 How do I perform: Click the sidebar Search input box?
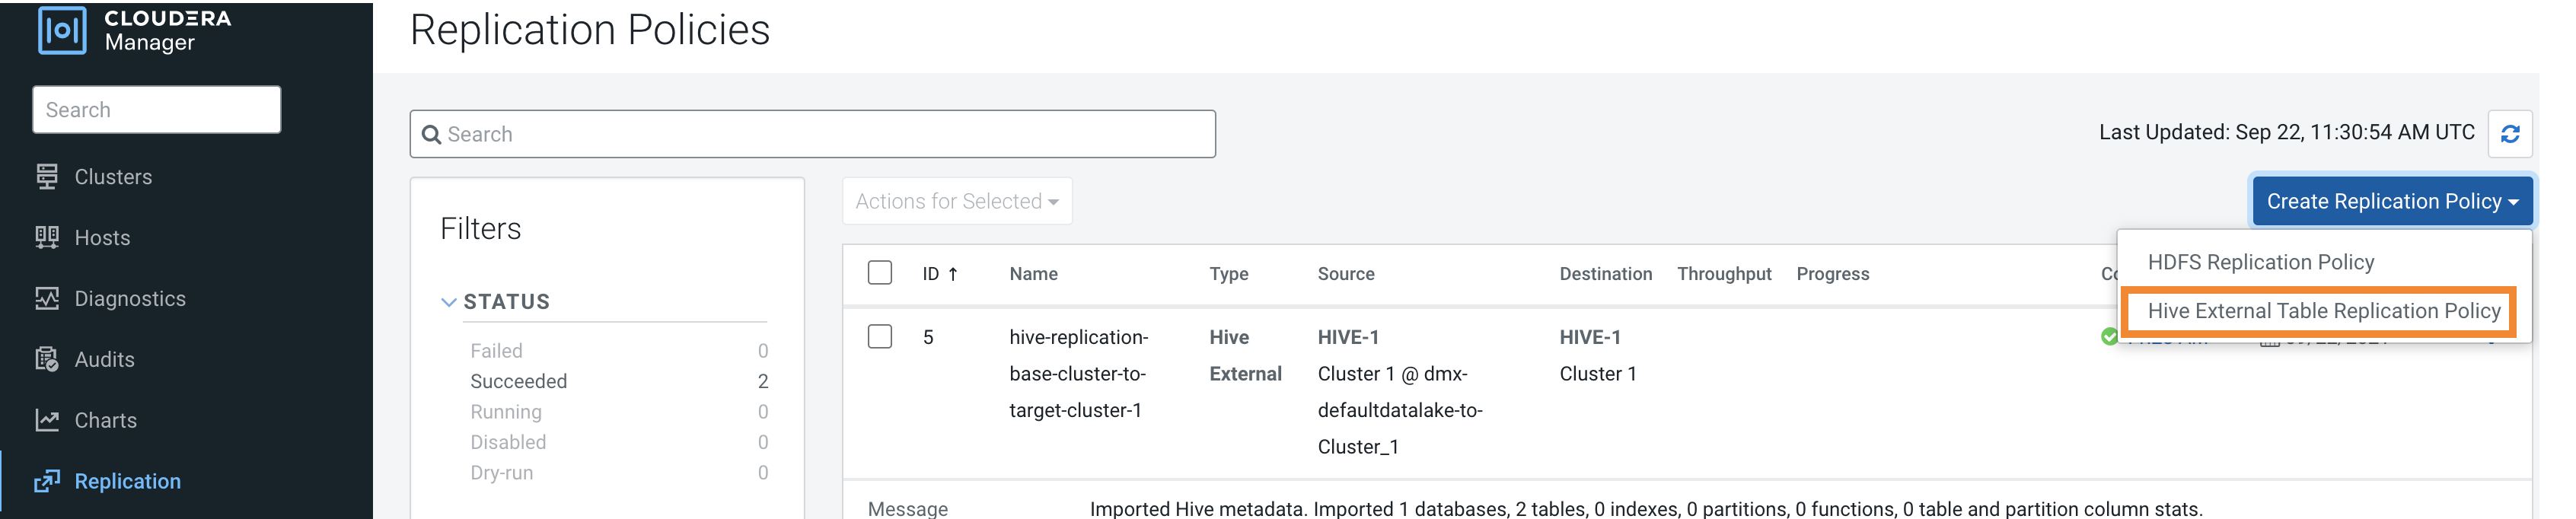157,110
